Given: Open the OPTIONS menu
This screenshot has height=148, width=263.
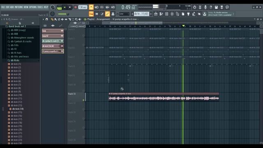Looking at the screenshot, I should coord(33,7).
